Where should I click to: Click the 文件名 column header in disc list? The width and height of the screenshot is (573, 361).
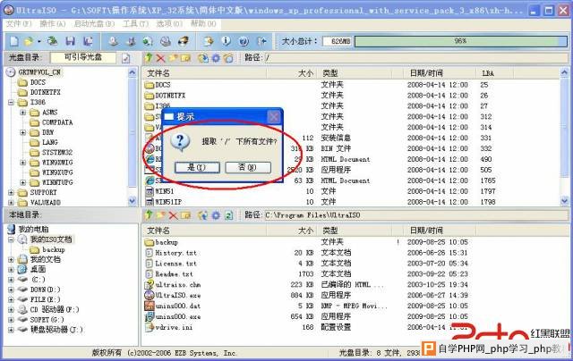(x=204, y=73)
